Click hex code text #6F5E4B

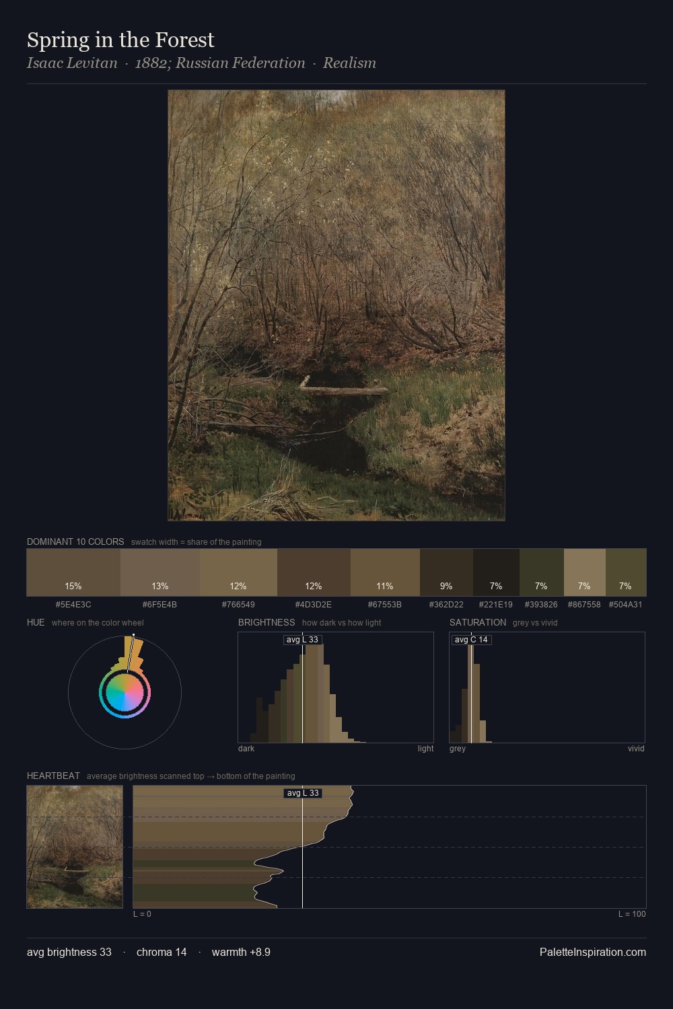[160, 605]
